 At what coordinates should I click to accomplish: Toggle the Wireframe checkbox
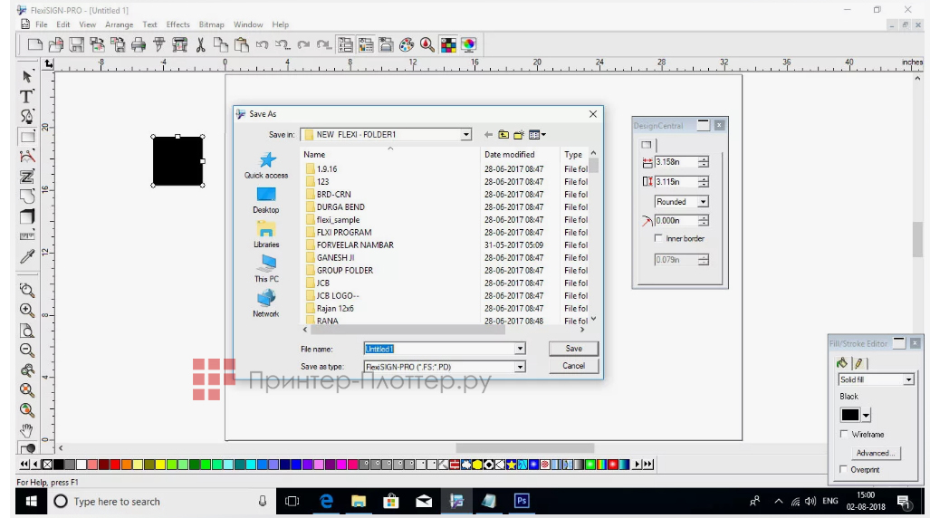(845, 435)
